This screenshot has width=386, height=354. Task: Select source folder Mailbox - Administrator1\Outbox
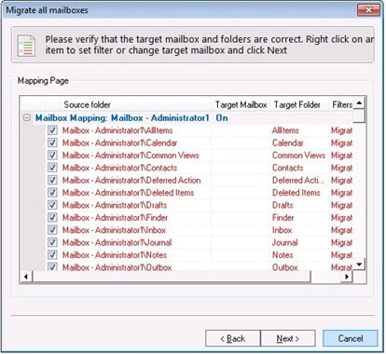[x=117, y=266]
